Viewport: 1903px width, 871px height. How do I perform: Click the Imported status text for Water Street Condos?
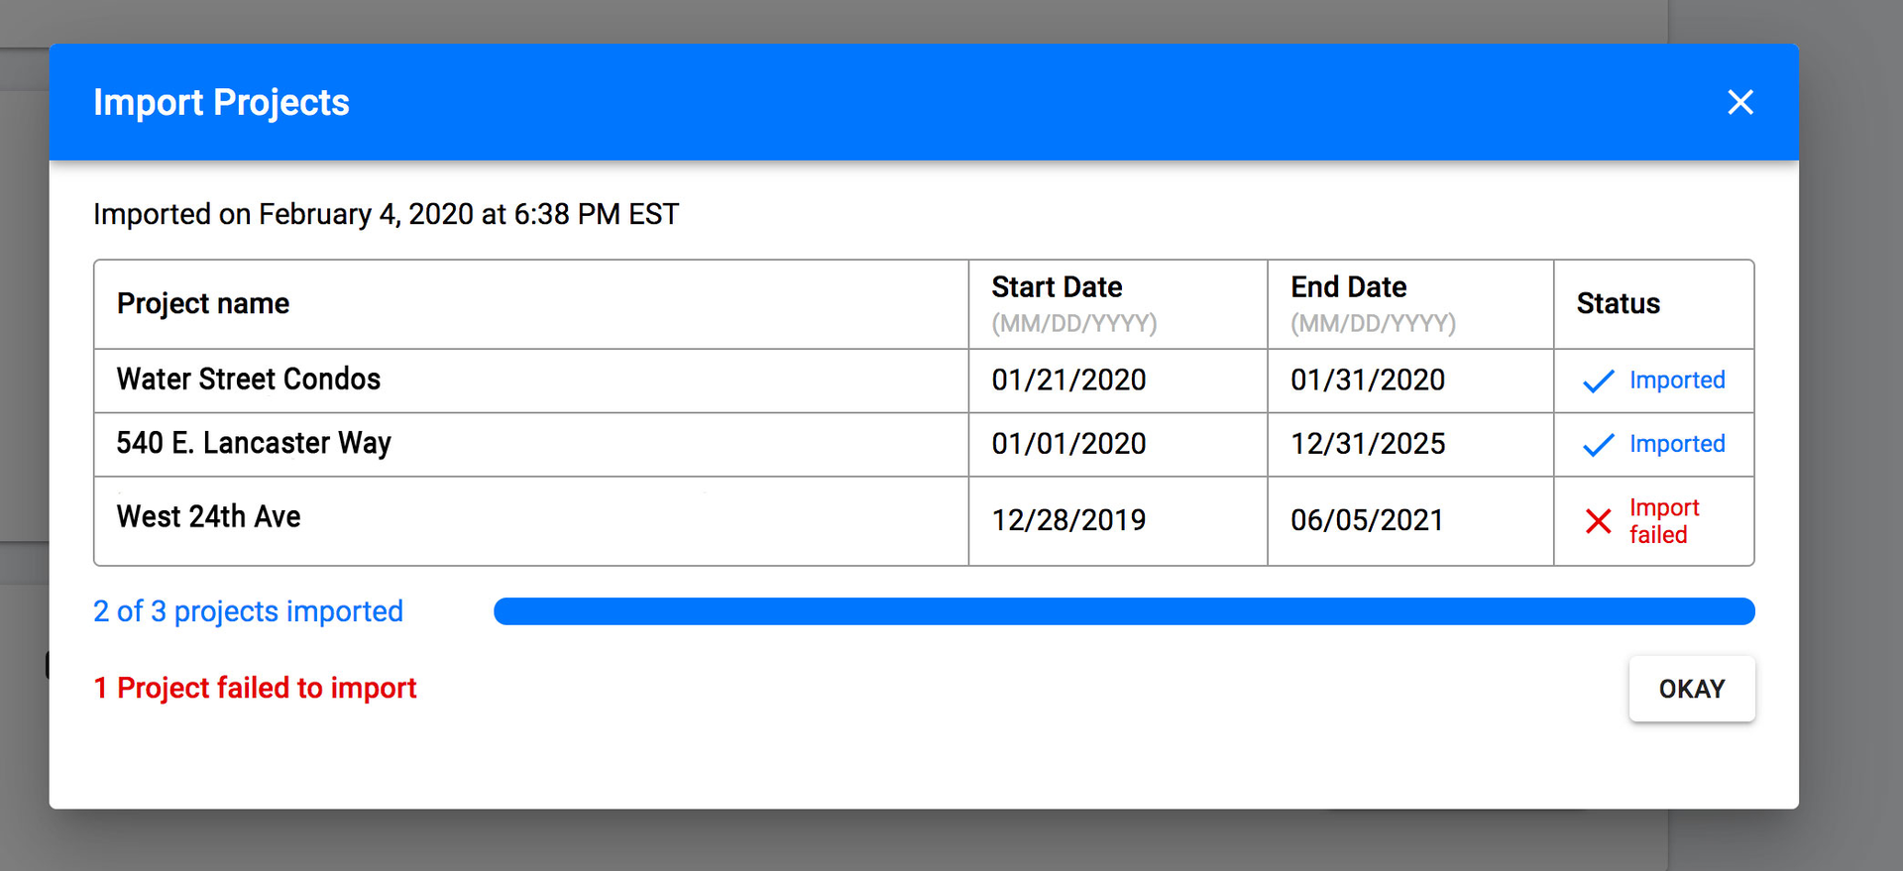(1677, 380)
